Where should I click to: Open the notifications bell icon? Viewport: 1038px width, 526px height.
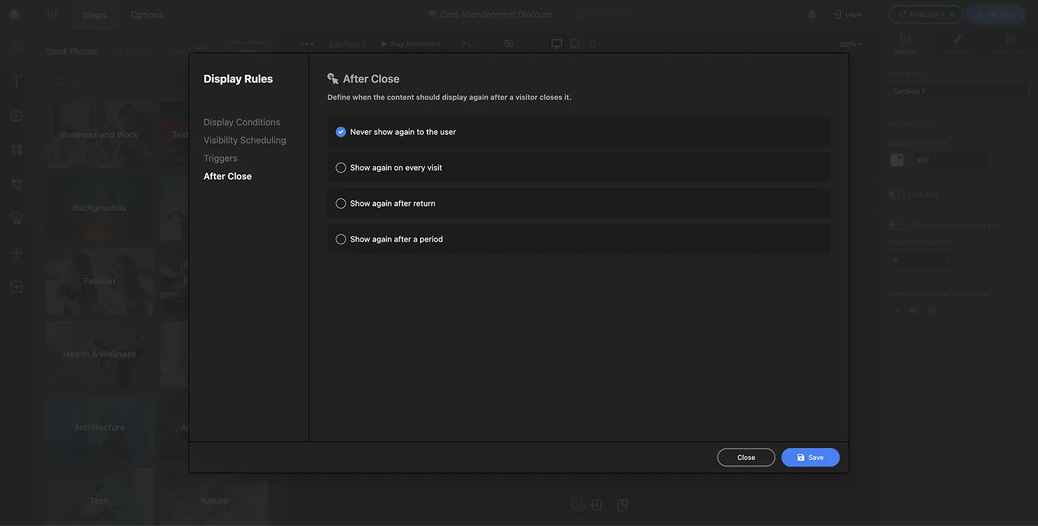[x=811, y=14]
